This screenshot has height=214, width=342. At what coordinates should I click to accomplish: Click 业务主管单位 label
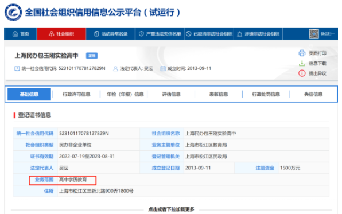coord(165,145)
